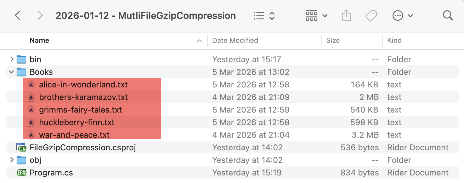Click the Books folder icon
Image resolution: width=464 pixels, height=183 pixels.
(21, 72)
